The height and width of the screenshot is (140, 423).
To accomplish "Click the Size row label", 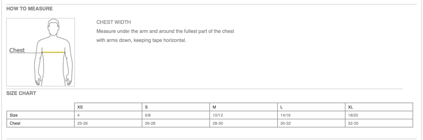I will click(x=14, y=115).
